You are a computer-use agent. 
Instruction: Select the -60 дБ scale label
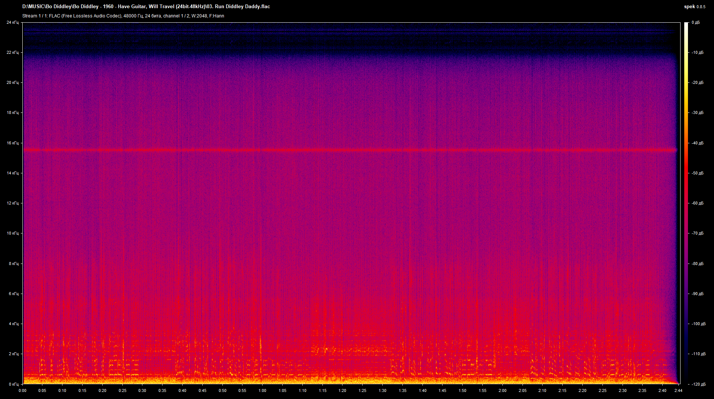pyautogui.click(x=698, y=203)
